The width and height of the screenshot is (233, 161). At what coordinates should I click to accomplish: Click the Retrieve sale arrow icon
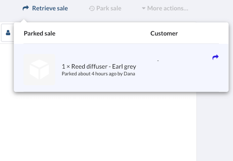(x=26, y=8)
